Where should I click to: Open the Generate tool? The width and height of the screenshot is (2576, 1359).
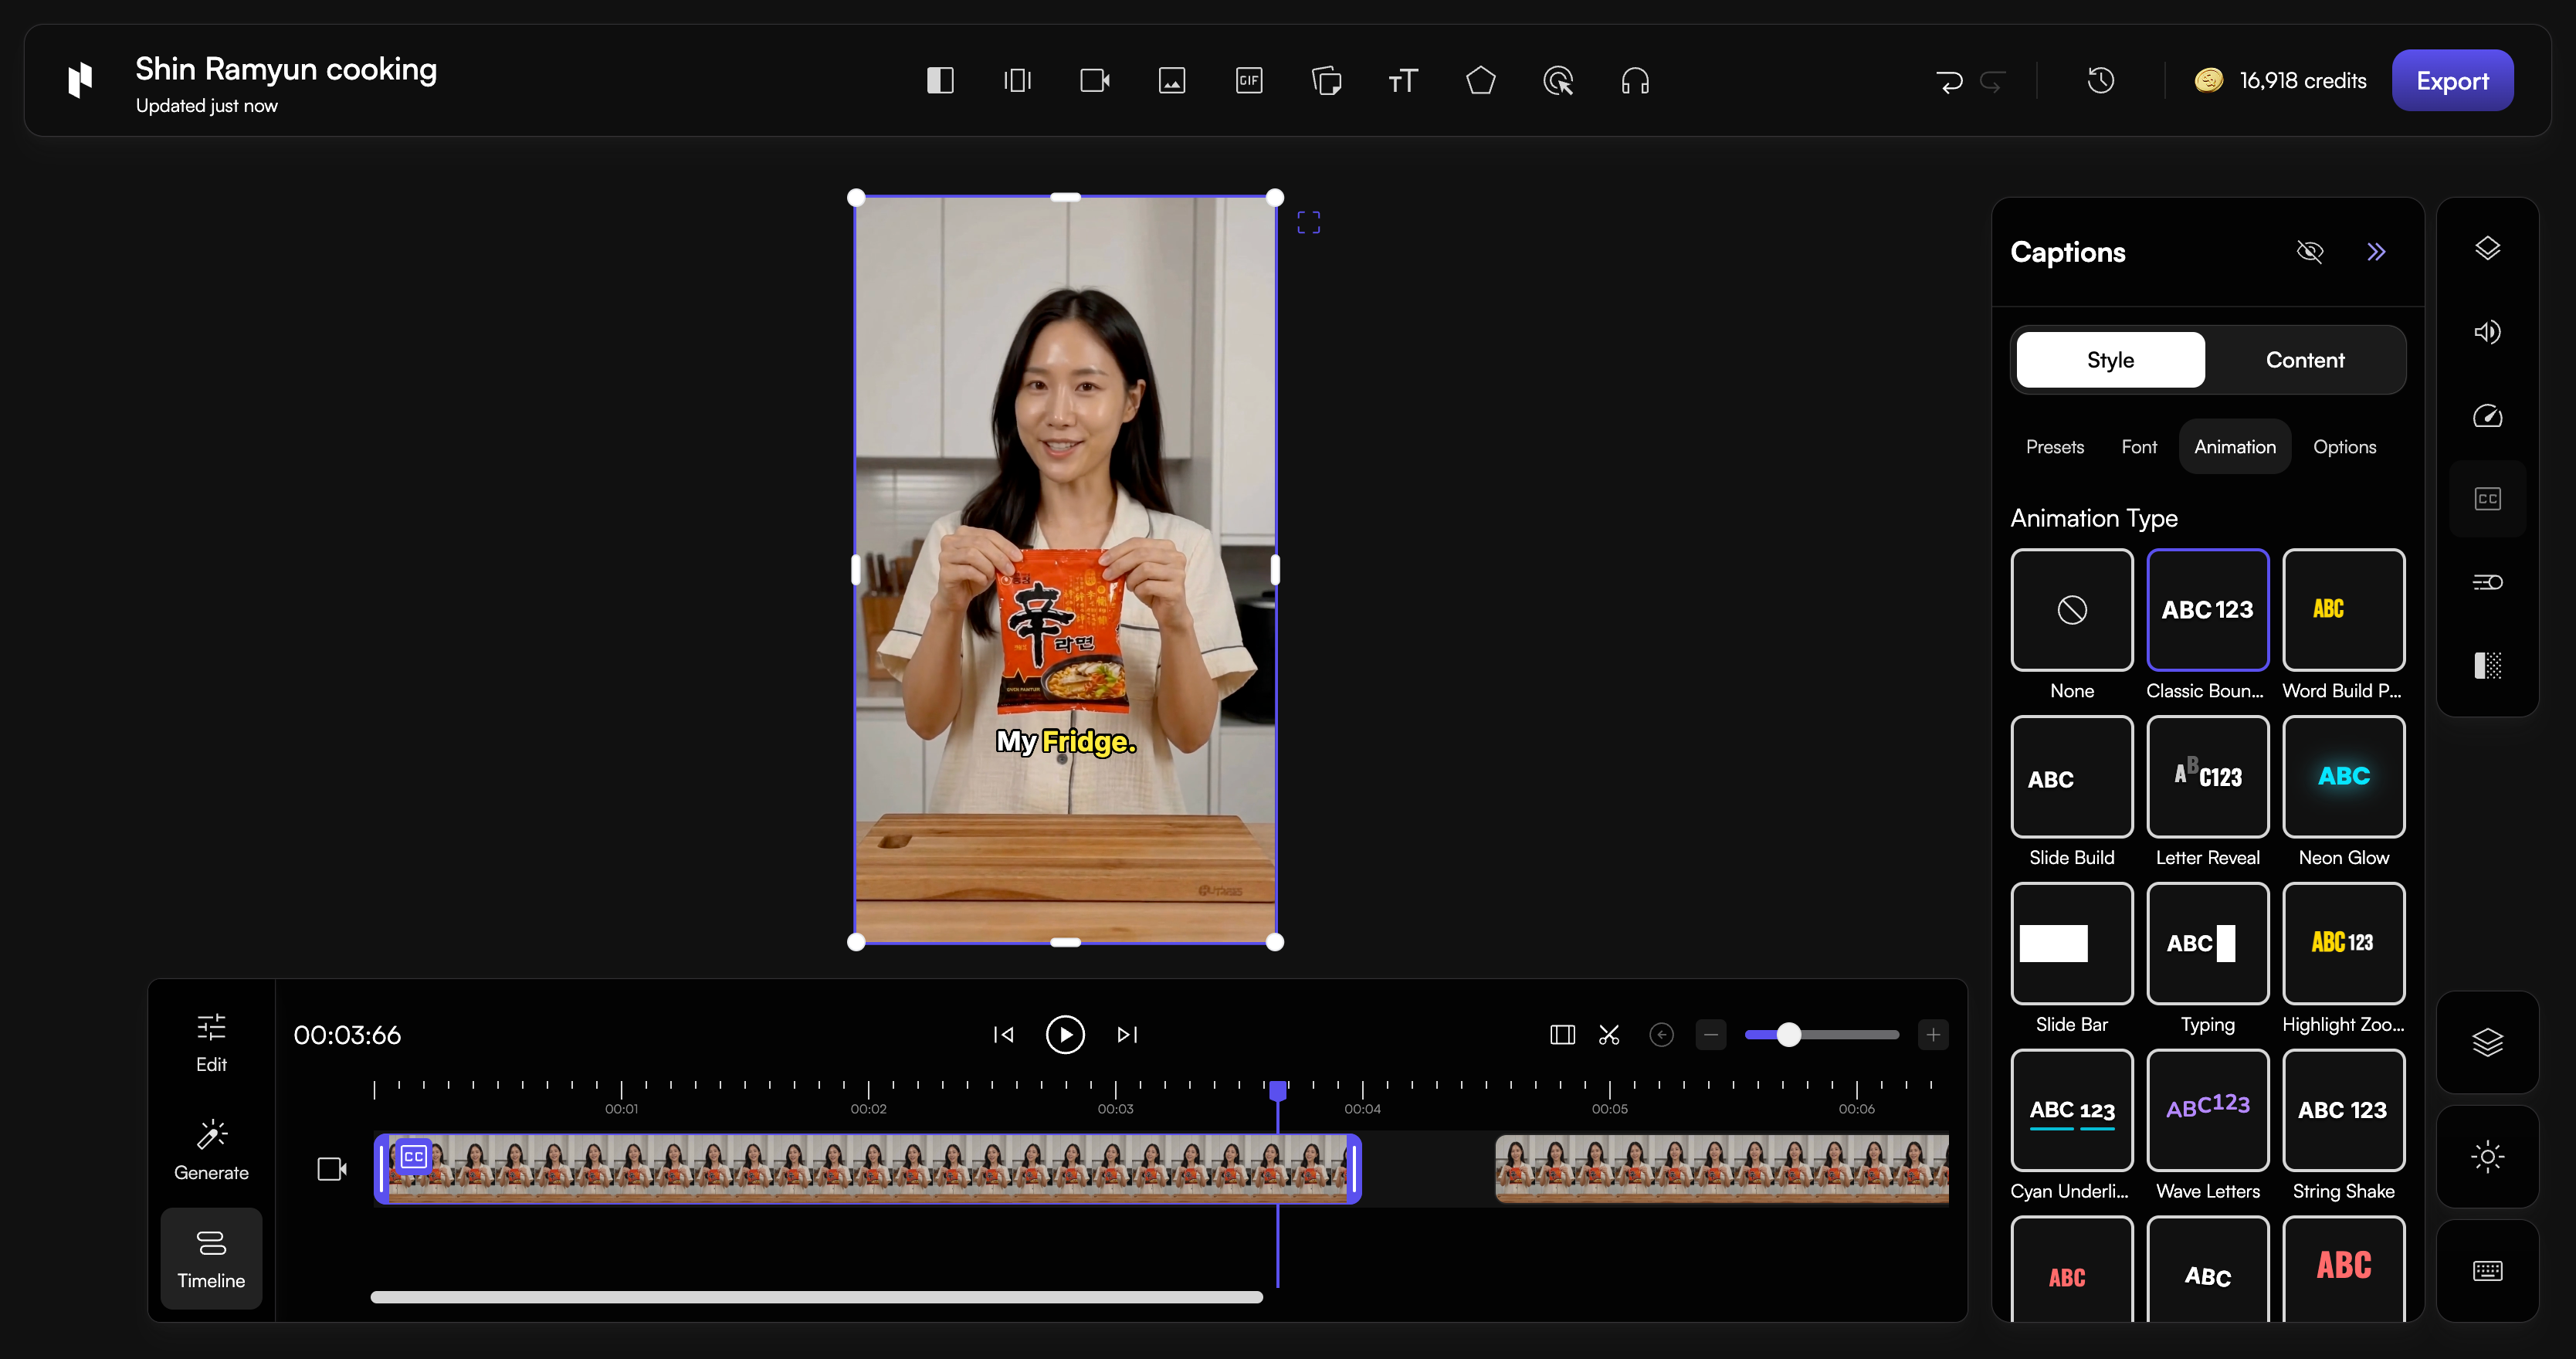coord(211,1150)
